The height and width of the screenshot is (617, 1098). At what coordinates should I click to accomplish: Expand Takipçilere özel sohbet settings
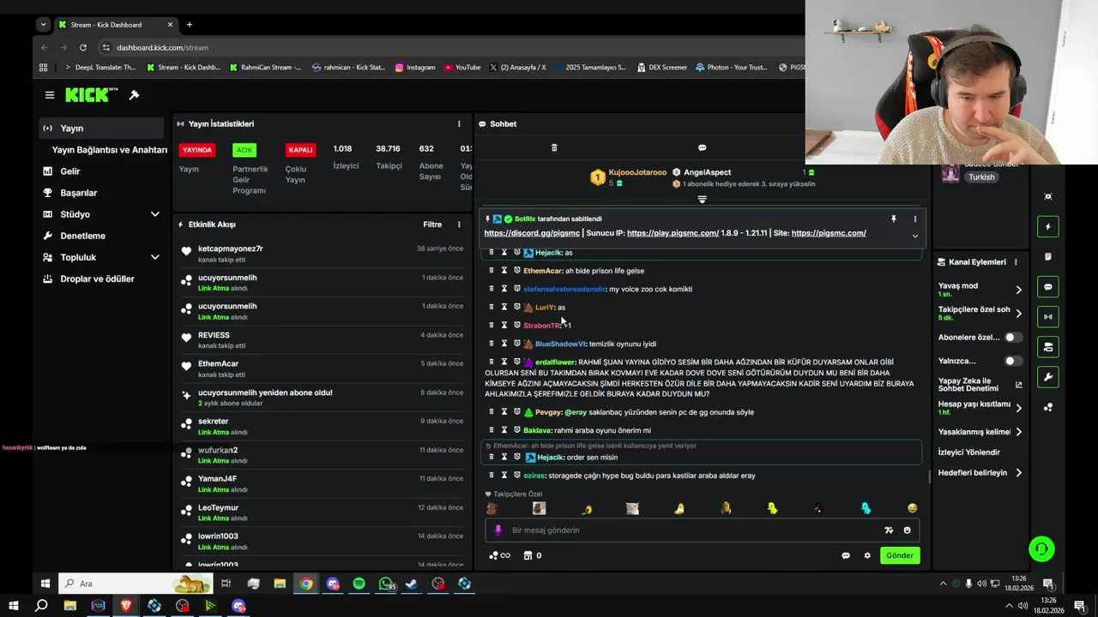tap(1018, 314)
